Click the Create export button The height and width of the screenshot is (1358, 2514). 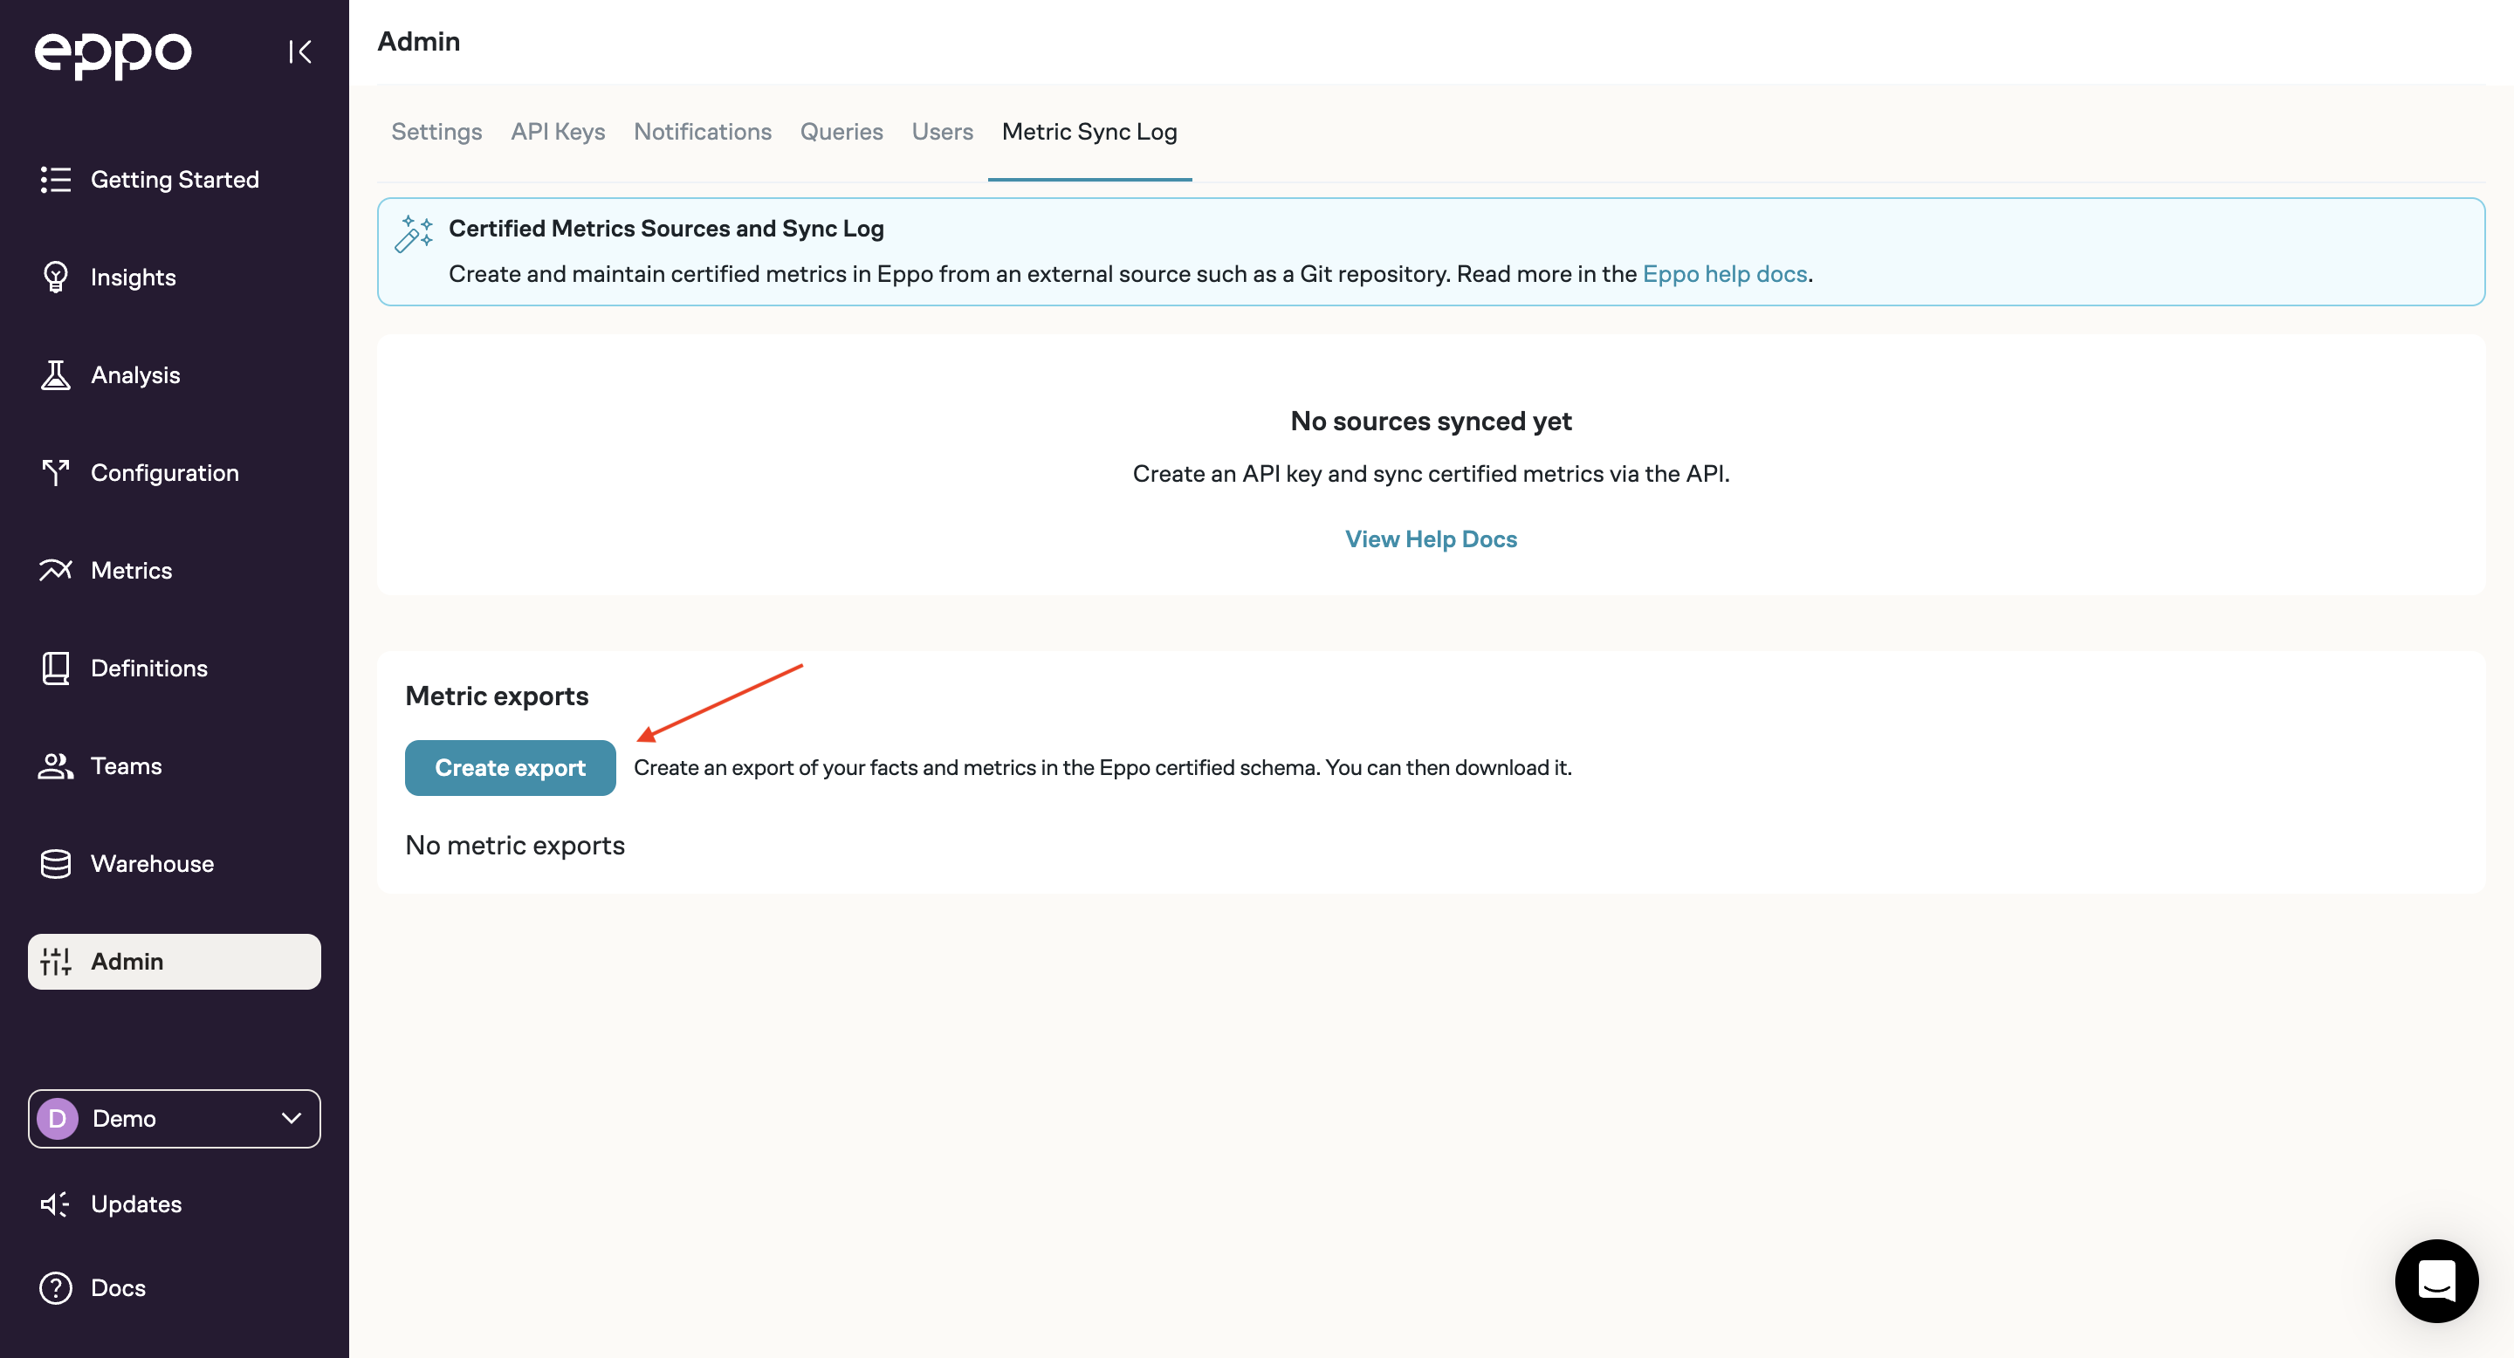(x=510, y=768)
